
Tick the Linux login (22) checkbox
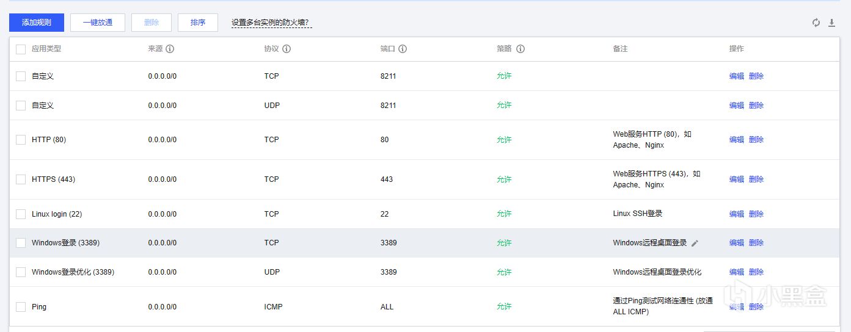click(21, 214)
